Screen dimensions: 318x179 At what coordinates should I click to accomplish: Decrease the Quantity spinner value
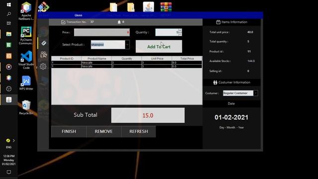coord(180,34)
